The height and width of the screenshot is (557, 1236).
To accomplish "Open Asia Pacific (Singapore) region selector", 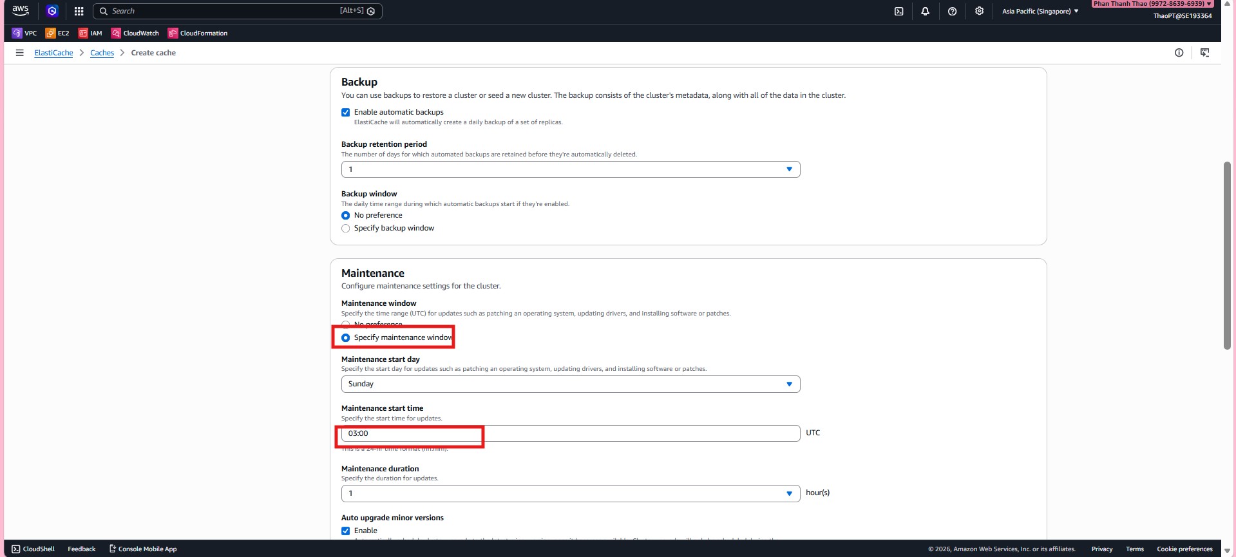I will click(x=1040, y=11).
